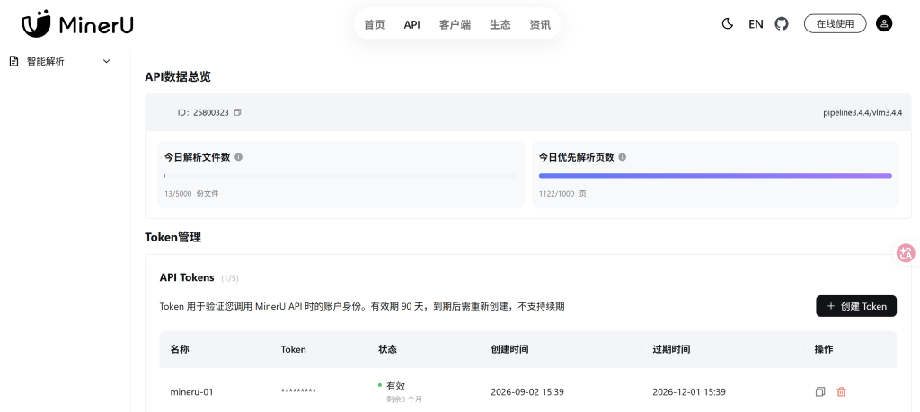Click the floating translate icon
This screenshot has width=920, height=412.
point(906,253)
